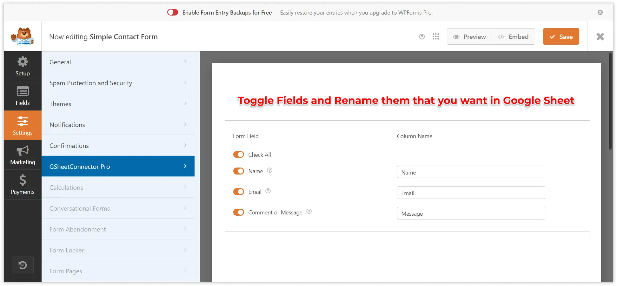The image size is (617, 286).
Task: Open the help question mark icon
Action: pyautogui.click(x=422, y=36)
